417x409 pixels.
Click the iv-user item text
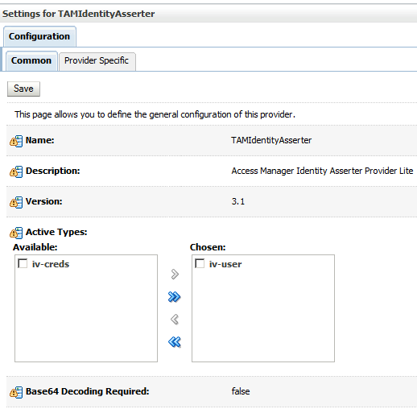pos(225,264)
